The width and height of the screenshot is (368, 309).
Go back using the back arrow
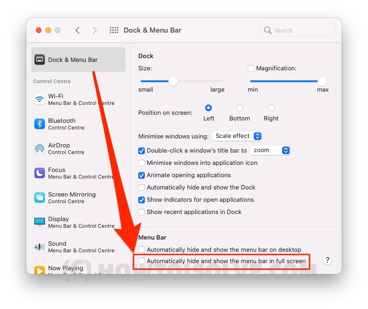[x=77, y=30]
